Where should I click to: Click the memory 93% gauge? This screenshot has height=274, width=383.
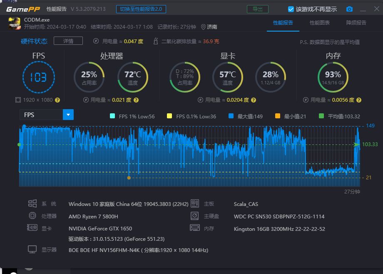(333, 77)
